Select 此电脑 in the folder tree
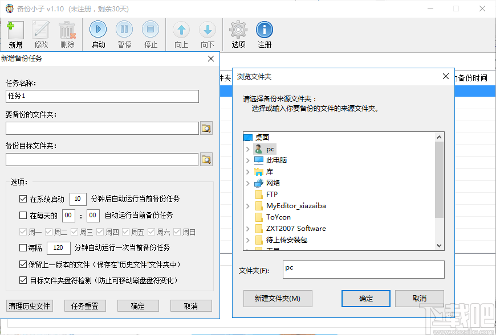 271,160
